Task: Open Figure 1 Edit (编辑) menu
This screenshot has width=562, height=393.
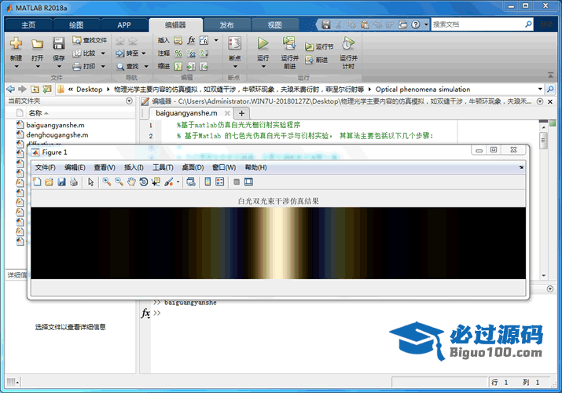Action: (x=75, y=167)
